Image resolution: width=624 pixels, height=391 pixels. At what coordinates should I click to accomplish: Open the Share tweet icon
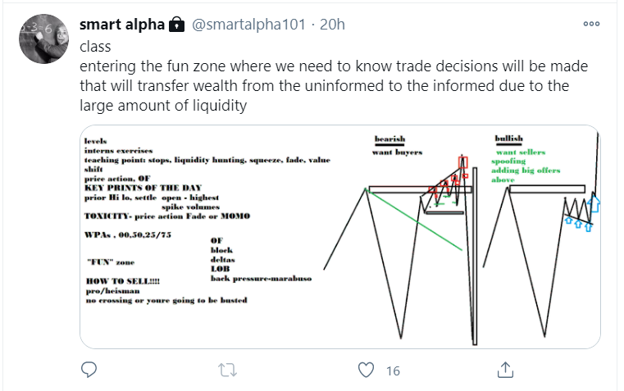(x=506, y=371)
